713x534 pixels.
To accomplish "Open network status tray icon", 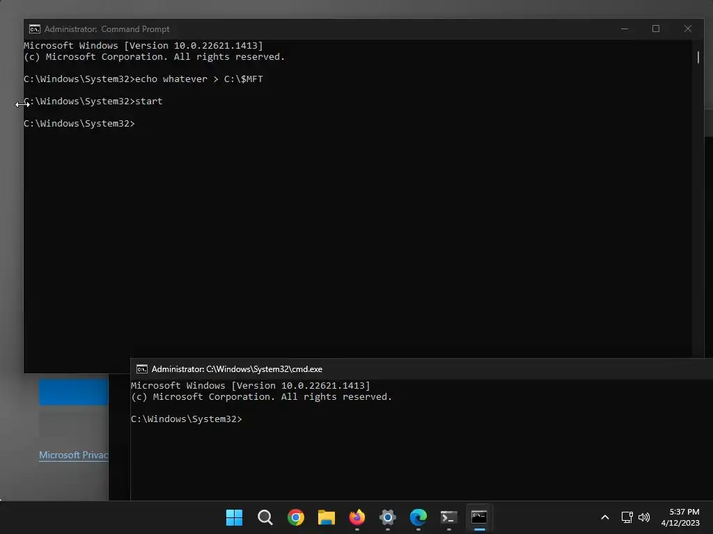I will (627, 517).
